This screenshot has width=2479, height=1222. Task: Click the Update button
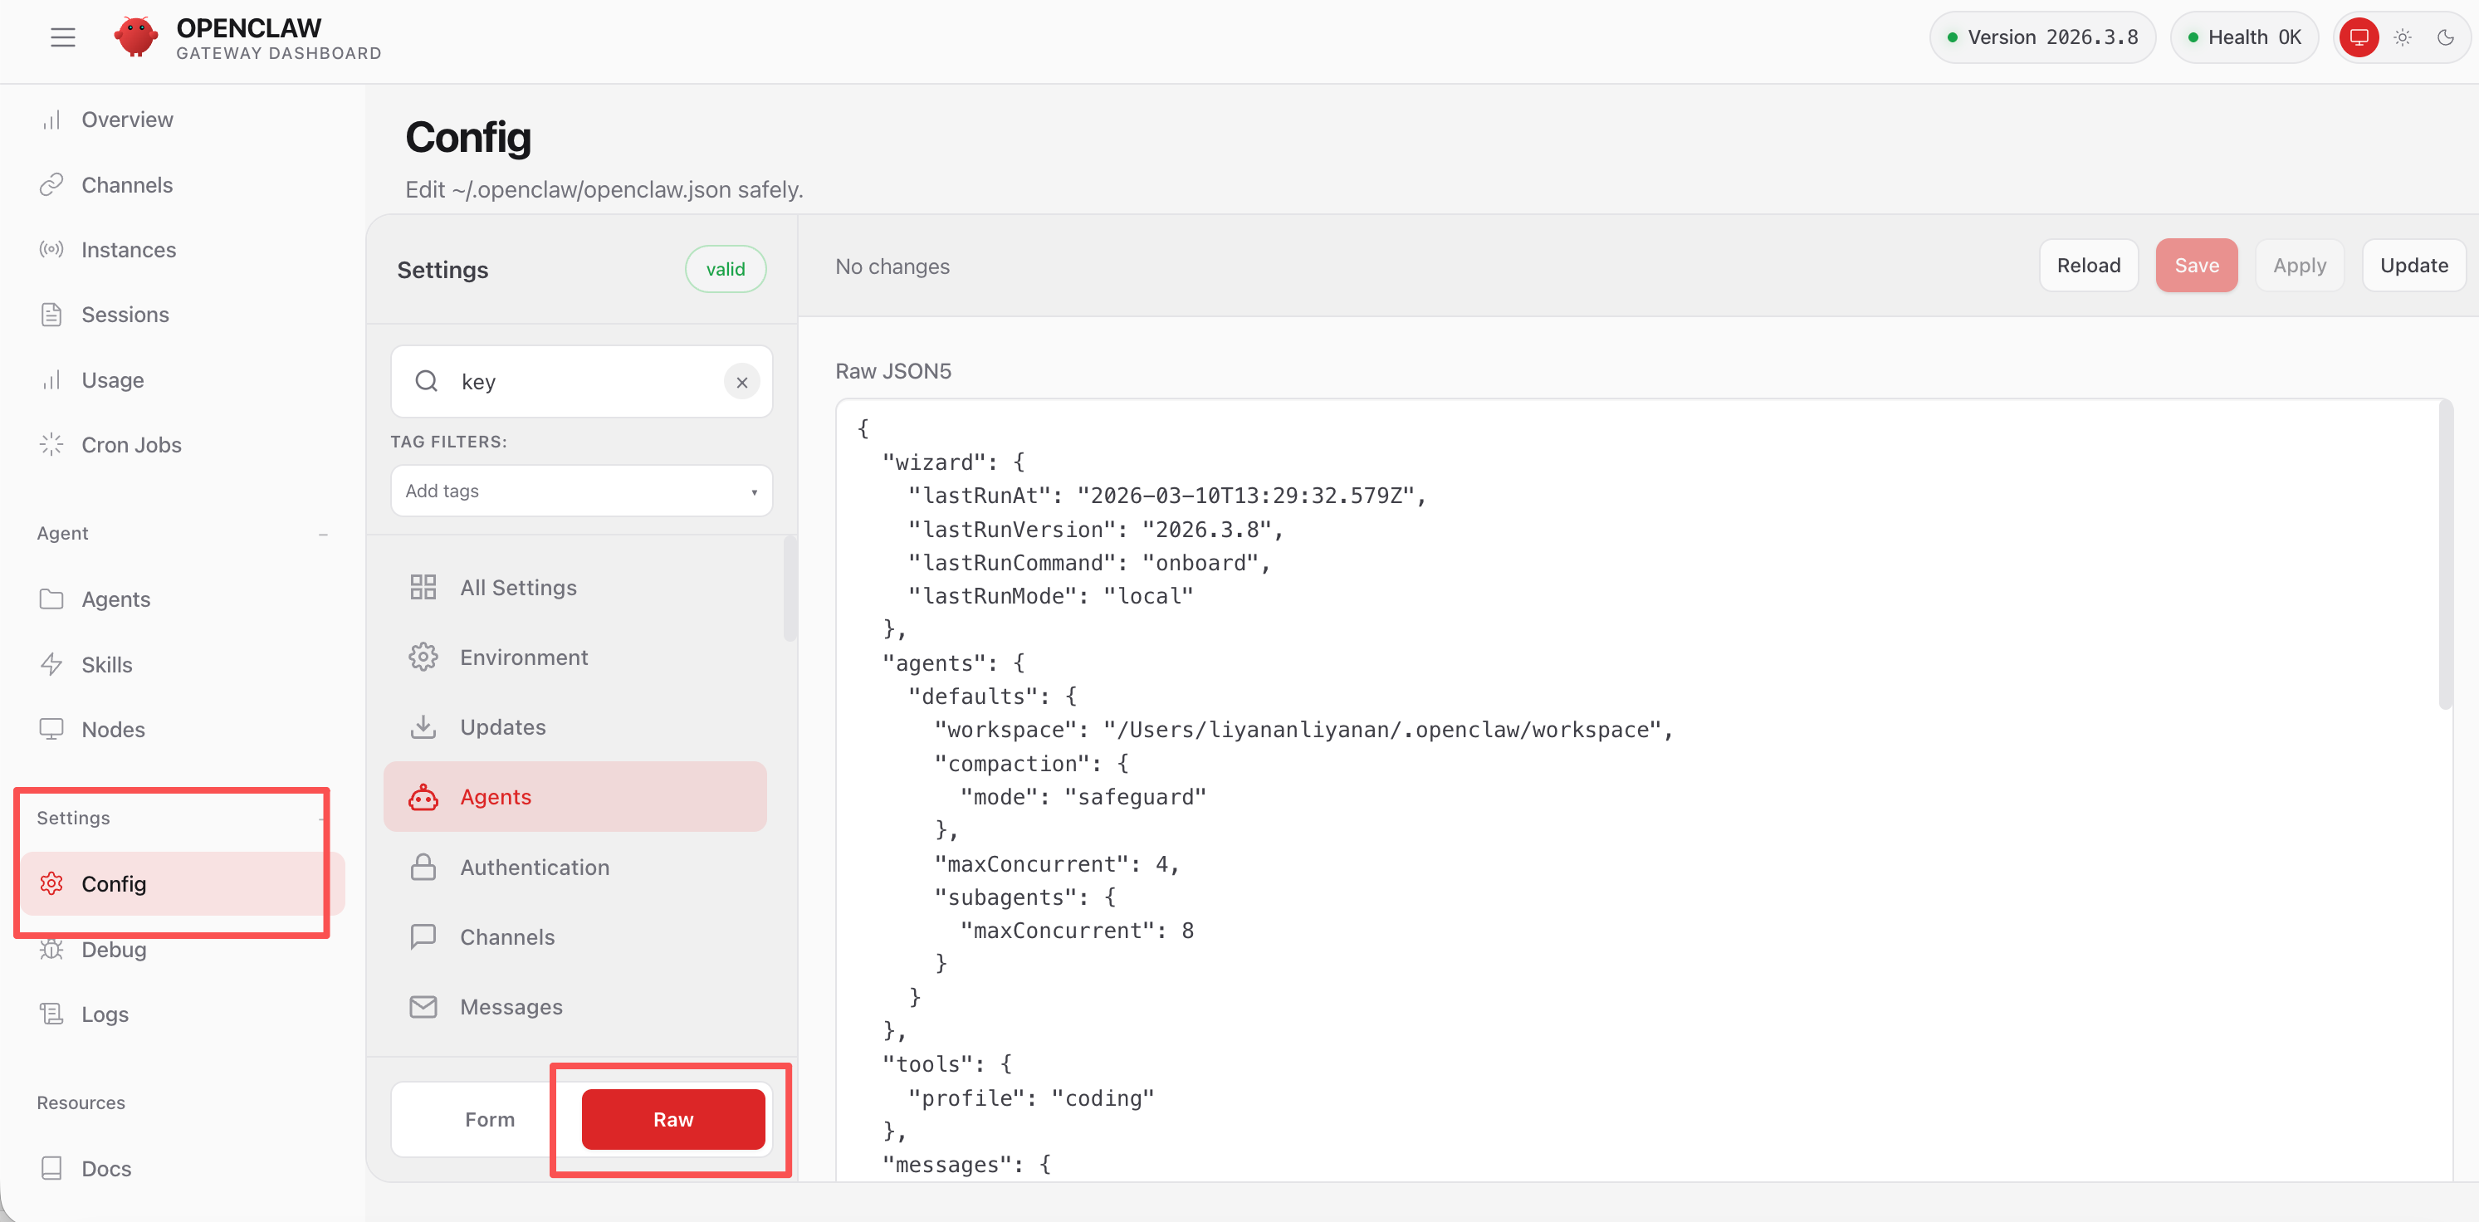2413,266
